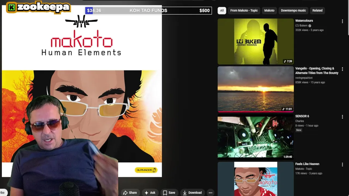
Task: Click the 7:39 duration badge
Action: tap(288, 61)
